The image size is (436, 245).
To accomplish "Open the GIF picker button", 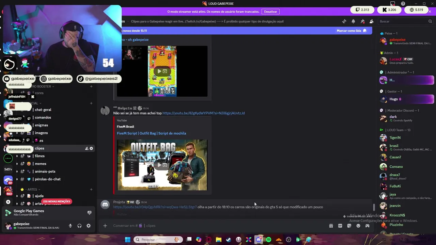I will tap(340, 226).
